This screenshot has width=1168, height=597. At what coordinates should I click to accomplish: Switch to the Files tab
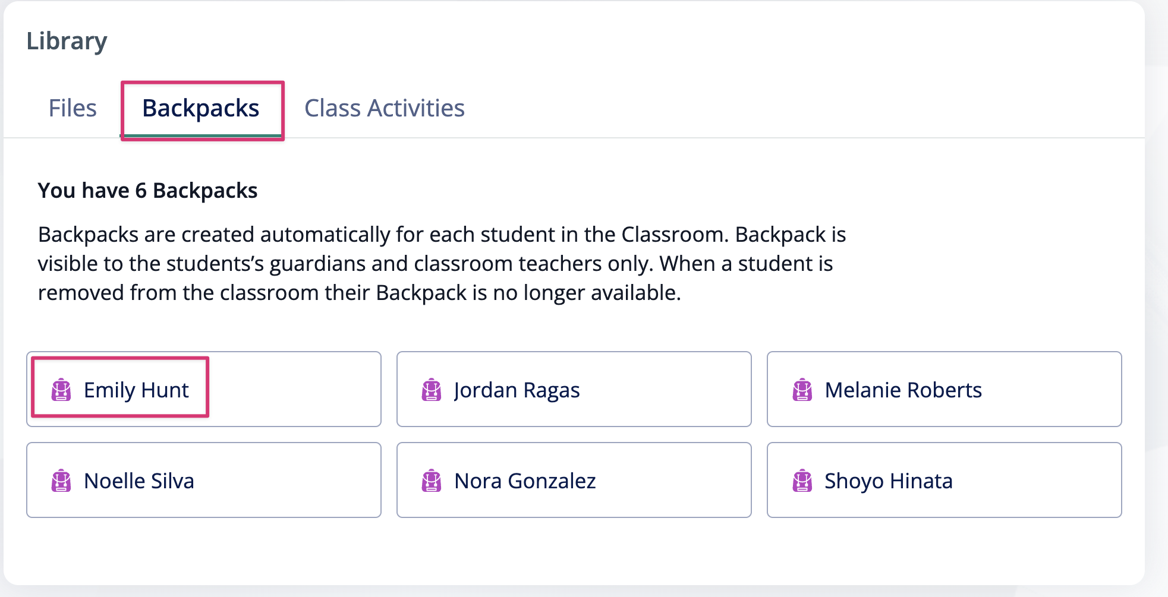pos(73,108)
